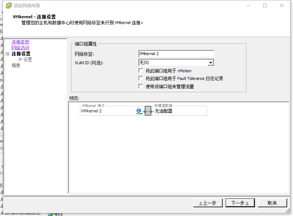The height and width of the screenshot is (216, 293).
Task: Enable the Fault Tolerance logging checkbox
Action: pos(141,78)
